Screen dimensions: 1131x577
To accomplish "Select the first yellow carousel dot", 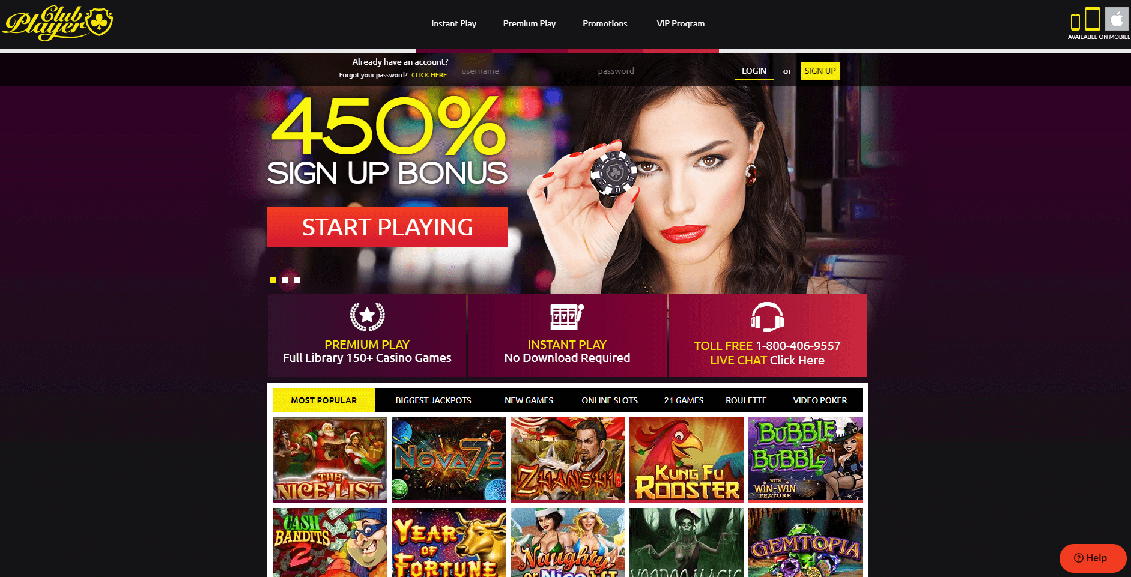I will click(x=273, y=280).
